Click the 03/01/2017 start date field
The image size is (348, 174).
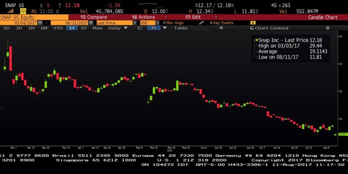pyautogui.click(x=19, y=23)
